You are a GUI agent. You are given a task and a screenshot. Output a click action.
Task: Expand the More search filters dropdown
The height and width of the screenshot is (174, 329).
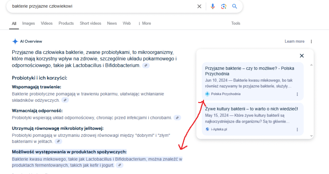(144, 23)
